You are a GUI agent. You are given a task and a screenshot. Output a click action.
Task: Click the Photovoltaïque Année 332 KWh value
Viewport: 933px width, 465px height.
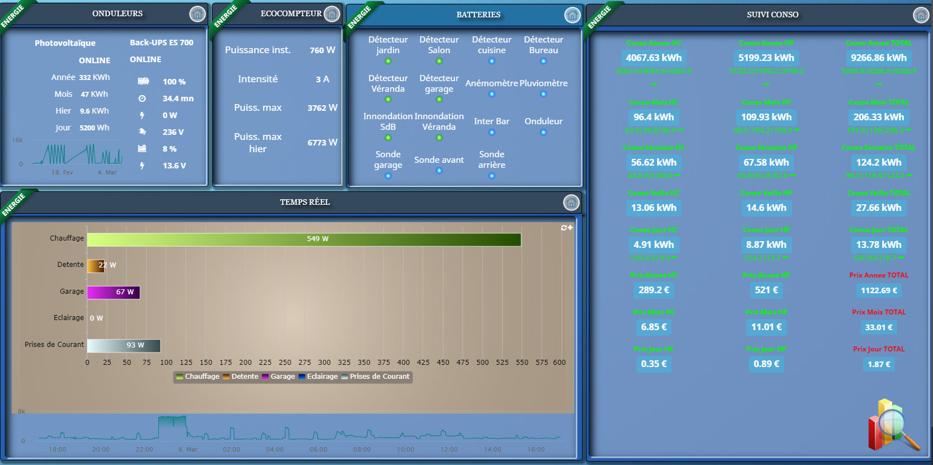(x=94, y=77)
